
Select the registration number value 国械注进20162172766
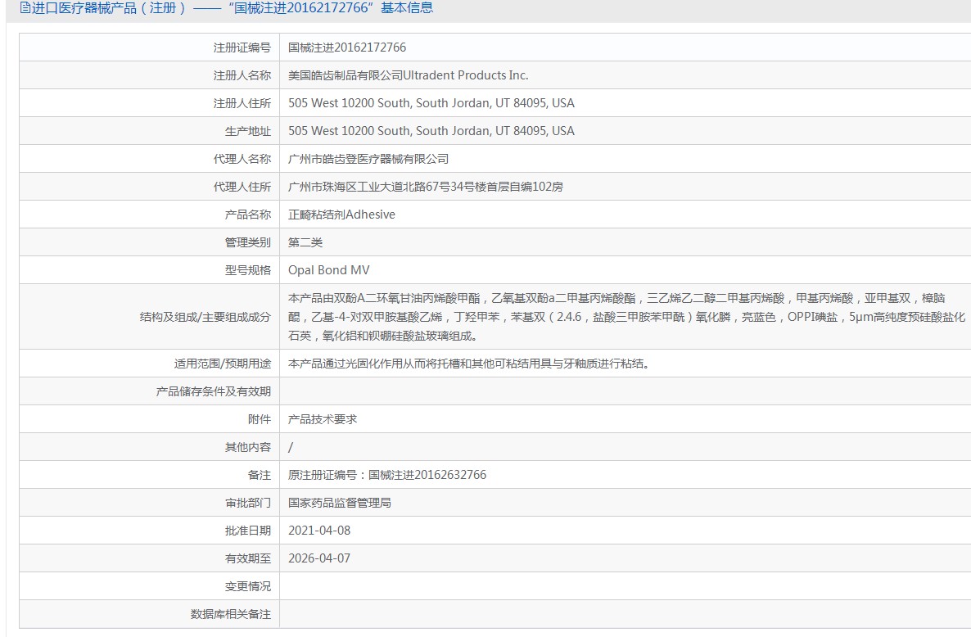(347, 47)
